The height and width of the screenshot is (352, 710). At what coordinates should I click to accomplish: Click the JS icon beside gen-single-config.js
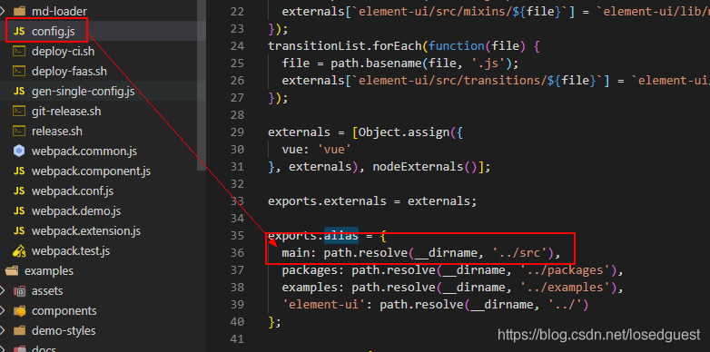pos(19,91)
